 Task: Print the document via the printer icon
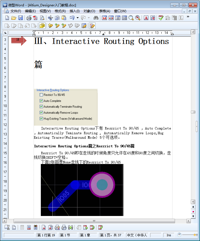coord(29,18)
